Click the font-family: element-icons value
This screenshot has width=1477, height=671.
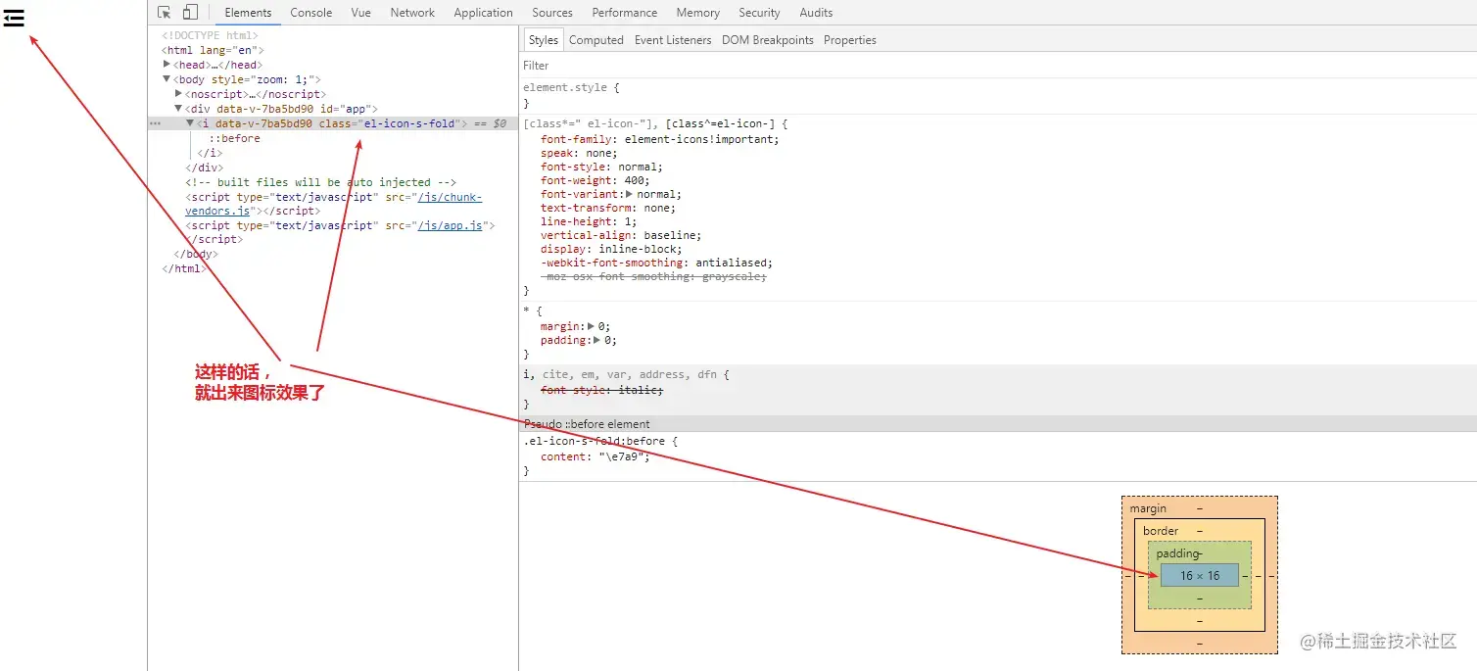coord(702,139)
